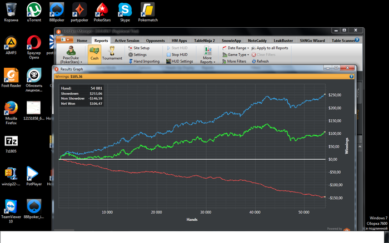Open the PeacDuke (PokerStars) player selector
This screenshot has width=389, height=243.
point(71,55)
